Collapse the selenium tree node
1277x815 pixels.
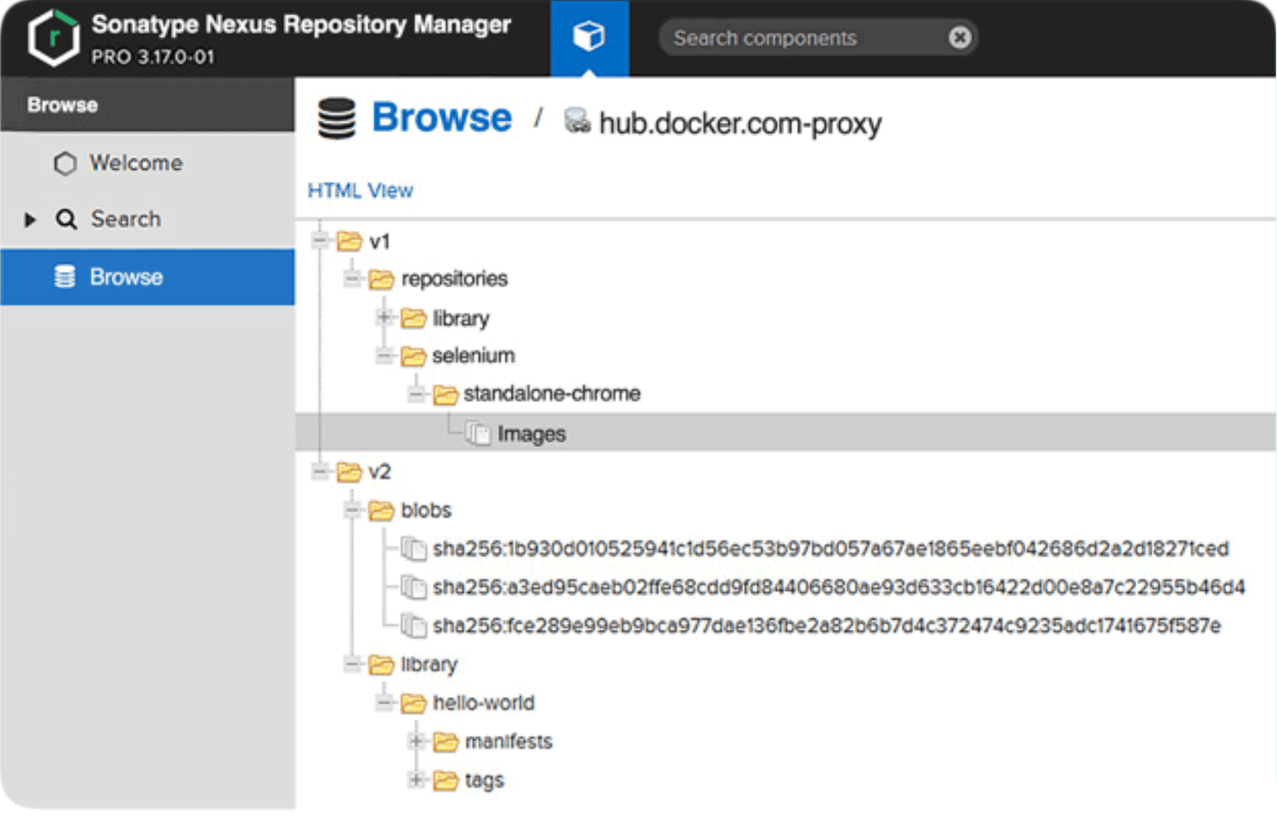point(384,355)
